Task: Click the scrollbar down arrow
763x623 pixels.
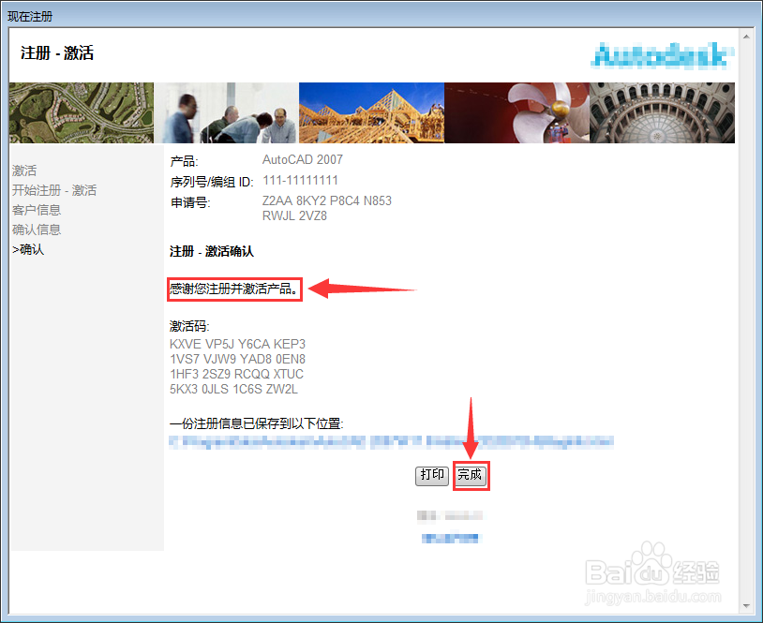Action: [x=746, y=605]
